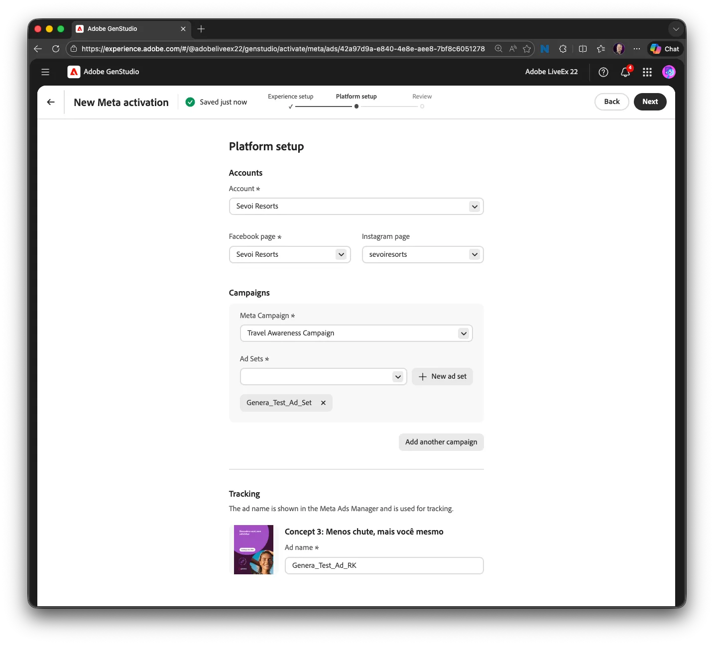Click the Adobe GenStudio logo icon

click(74, 72)
